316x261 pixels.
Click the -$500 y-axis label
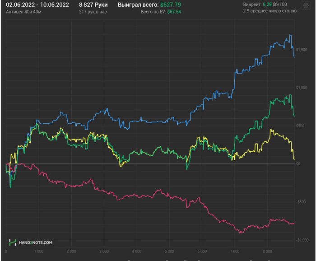point(301,202)
